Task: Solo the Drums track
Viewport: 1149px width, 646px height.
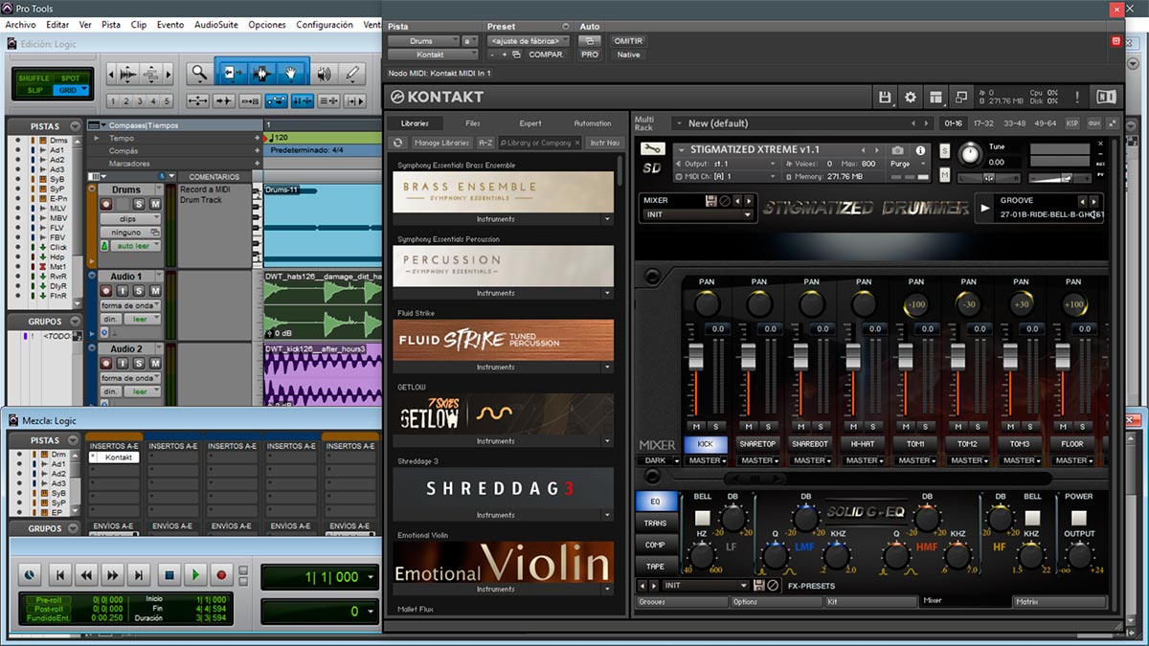Action: tap(140, 205)
